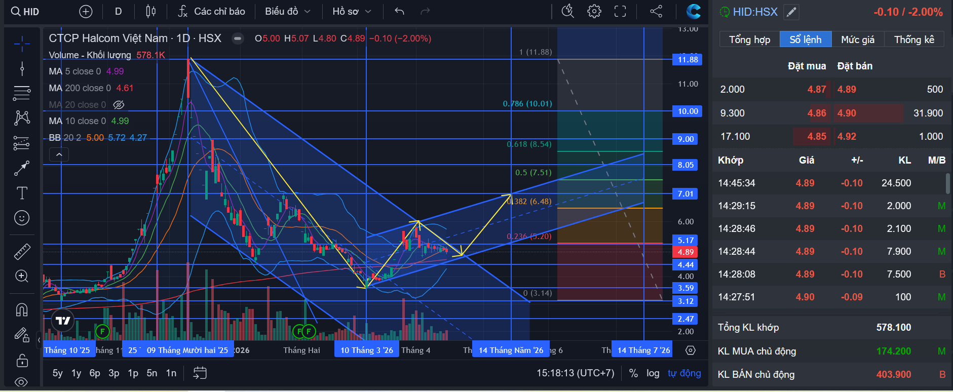
Task: Toggle tự động auto scale
Action: tap(684, 373)
